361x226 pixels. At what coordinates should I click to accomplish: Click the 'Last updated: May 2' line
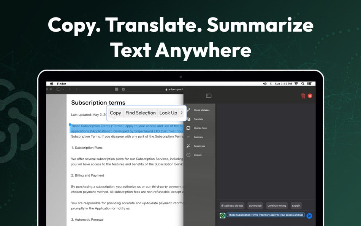click(x=89, y=115)
